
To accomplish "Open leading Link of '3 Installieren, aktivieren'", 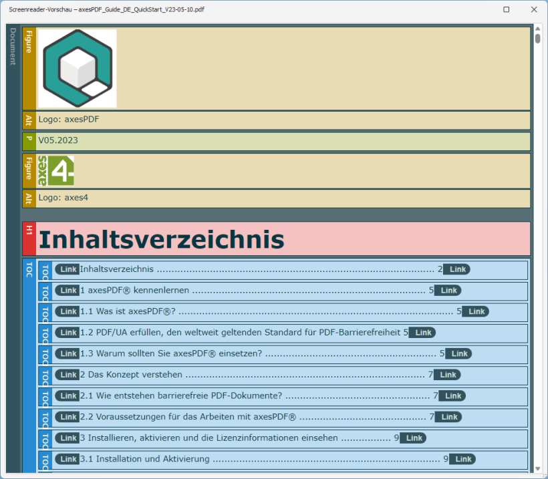I will click(x=67, y=438).
